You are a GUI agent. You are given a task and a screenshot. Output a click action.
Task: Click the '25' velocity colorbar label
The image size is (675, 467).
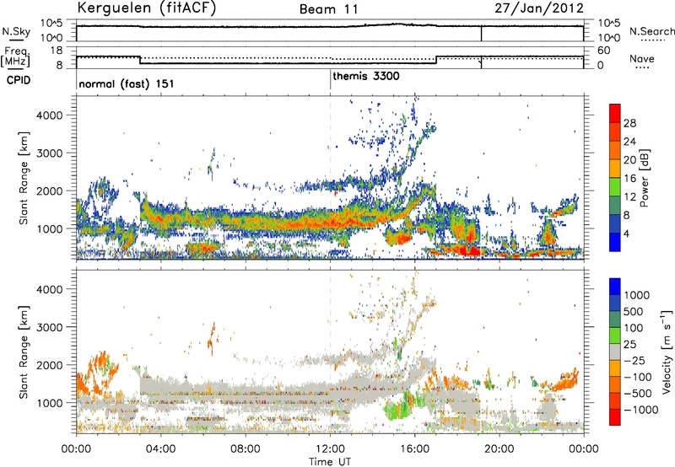[x=629, y=345]
